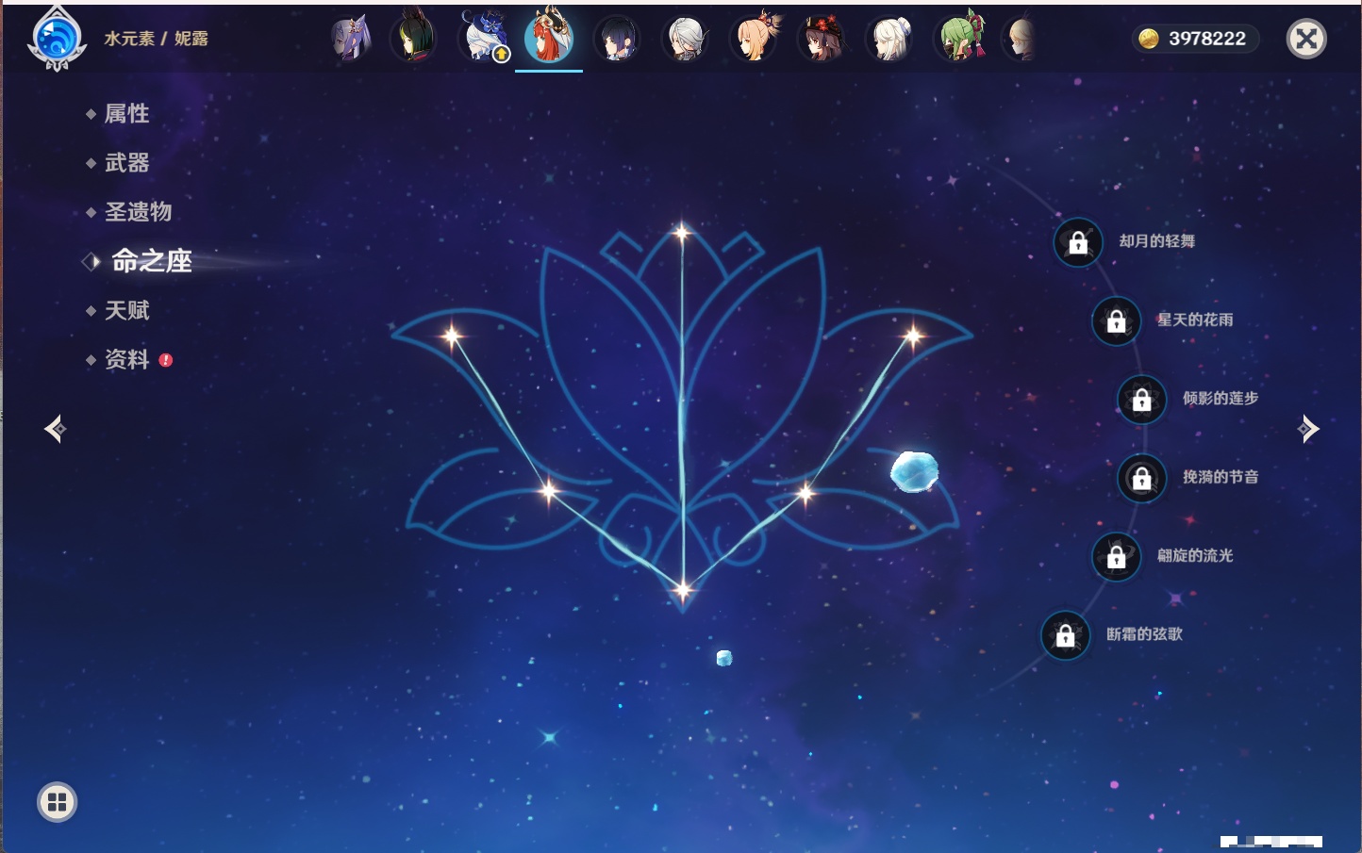Open the 圣遗物 artifacts tab

[138, 212]
